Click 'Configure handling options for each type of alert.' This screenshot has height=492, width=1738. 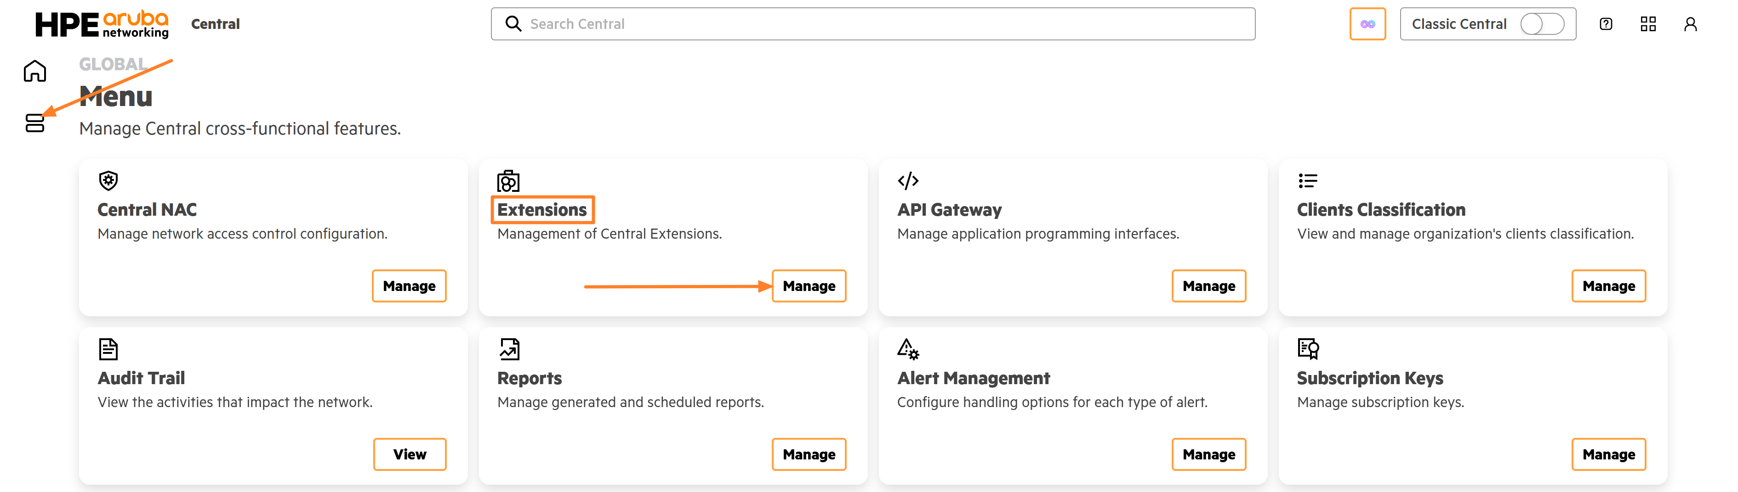[x=1053, y=403]
